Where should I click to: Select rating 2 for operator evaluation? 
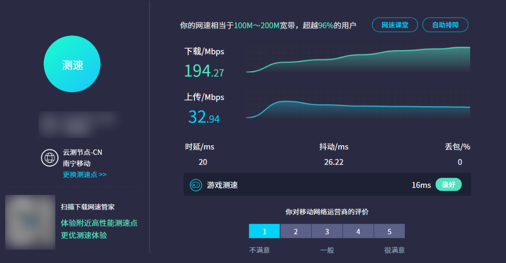(x=296, y=231)
